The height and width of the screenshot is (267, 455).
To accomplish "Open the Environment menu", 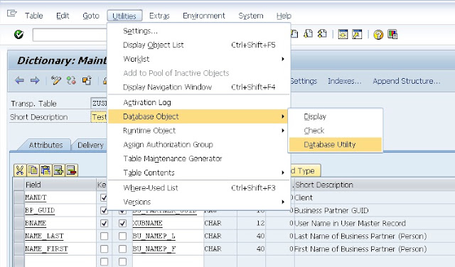I will pyautogui.click(x=204, y=16).
